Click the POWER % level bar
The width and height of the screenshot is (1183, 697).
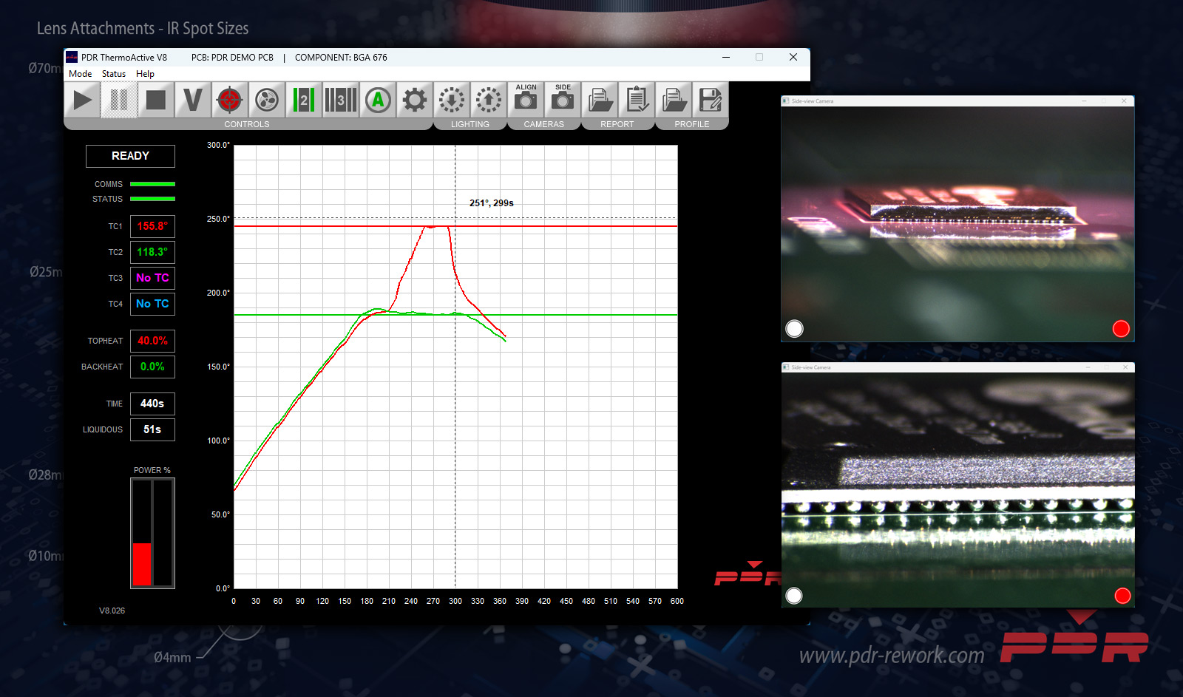point(152,533)
